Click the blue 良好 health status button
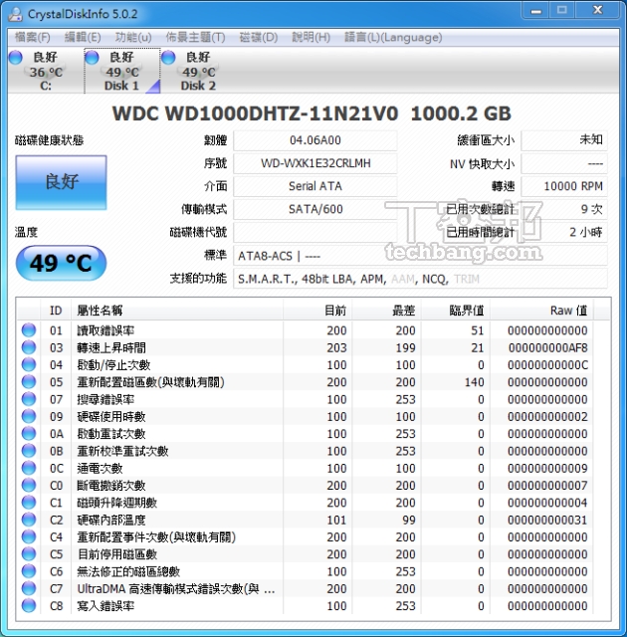 (x=62, y=182)
